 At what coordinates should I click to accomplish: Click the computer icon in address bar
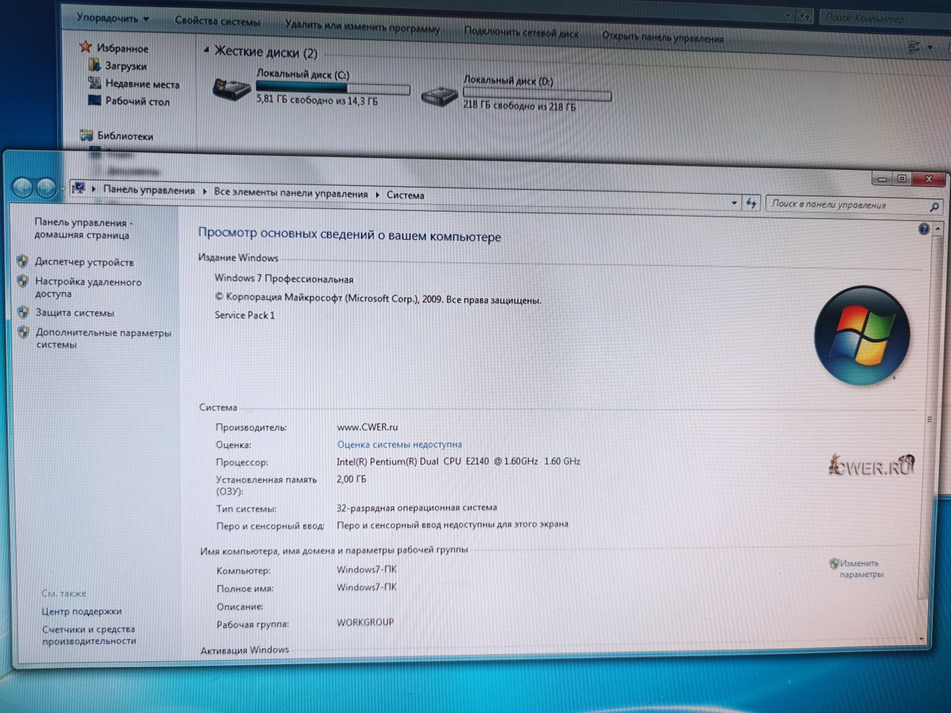coord(79,188)
